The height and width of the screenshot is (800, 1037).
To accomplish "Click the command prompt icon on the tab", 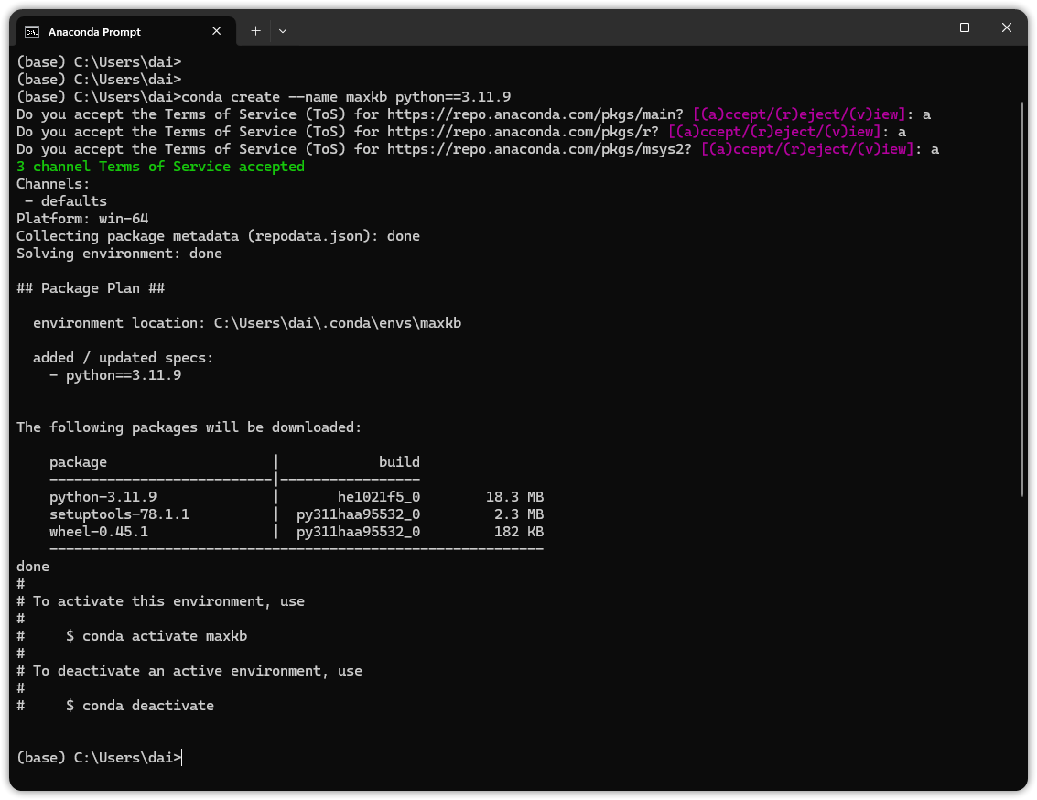I will pos(31,31).
